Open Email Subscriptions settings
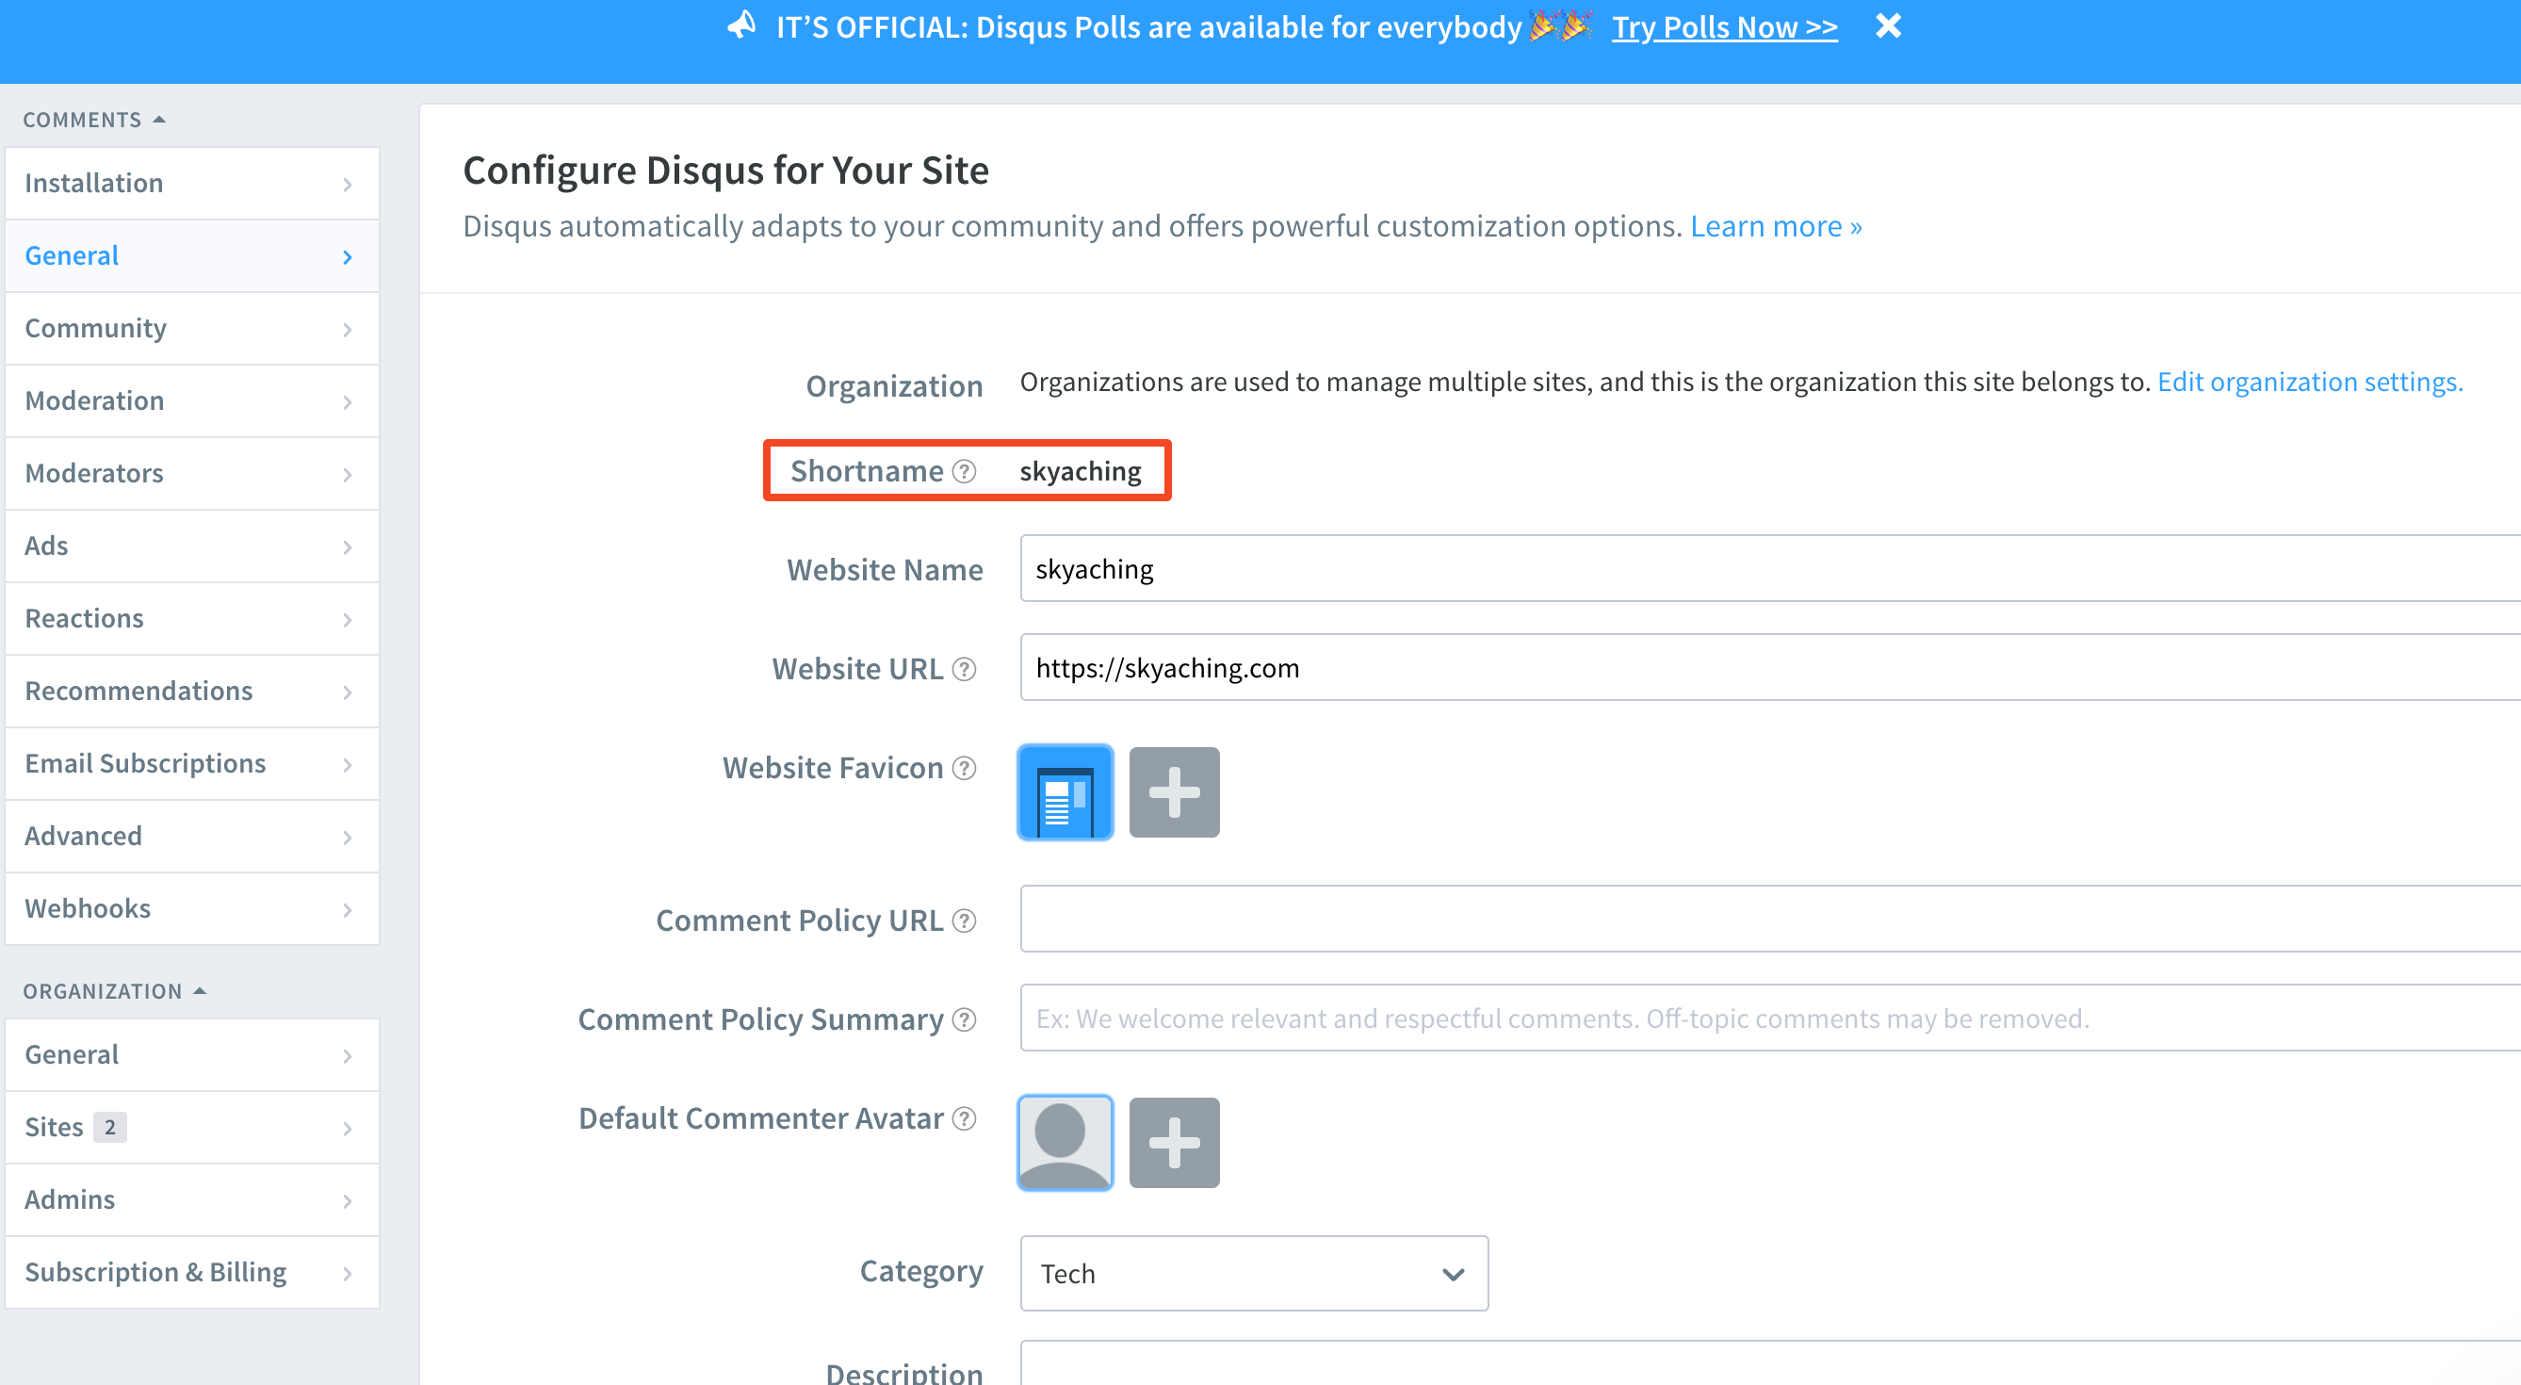2521x1385 pixels. [x=192, y=762]
